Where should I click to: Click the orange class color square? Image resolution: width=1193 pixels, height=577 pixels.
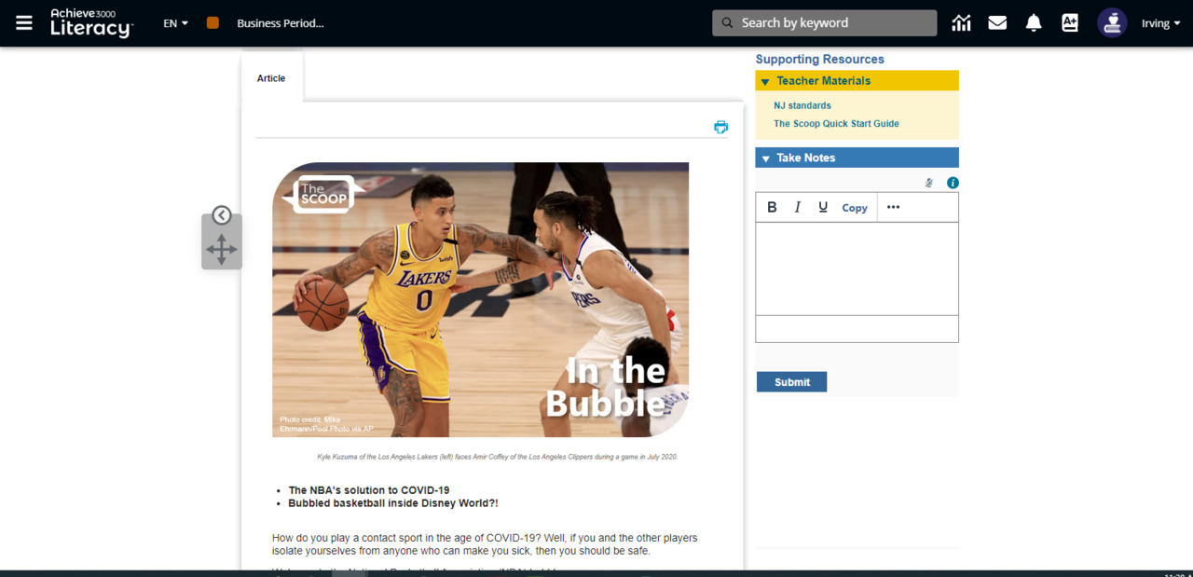(x=213, y=22)
